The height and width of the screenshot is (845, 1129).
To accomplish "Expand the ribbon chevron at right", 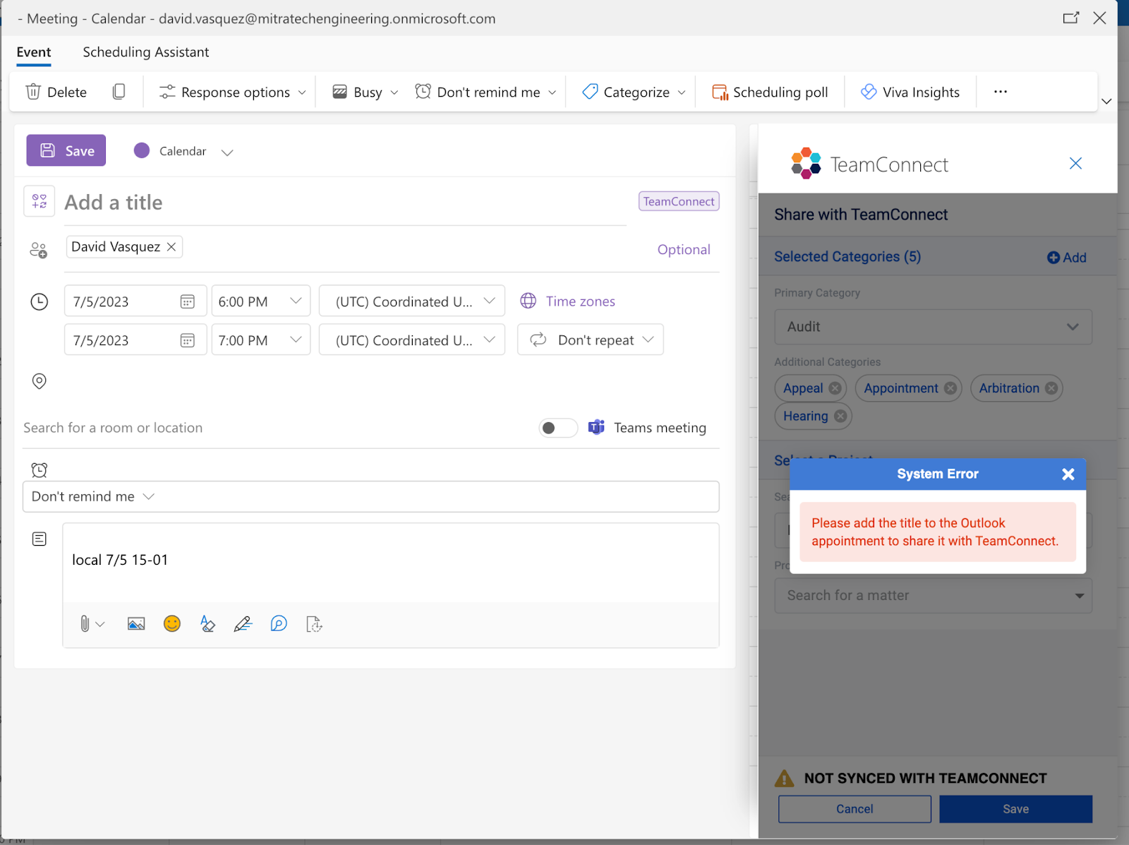I will pos(1106,102).
